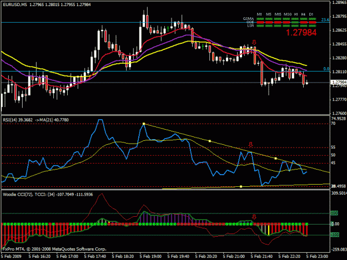The image size is (347, 260).
Task: Click the 5 Feb 17:40 time axis label
Action: [x=95, y=256]
